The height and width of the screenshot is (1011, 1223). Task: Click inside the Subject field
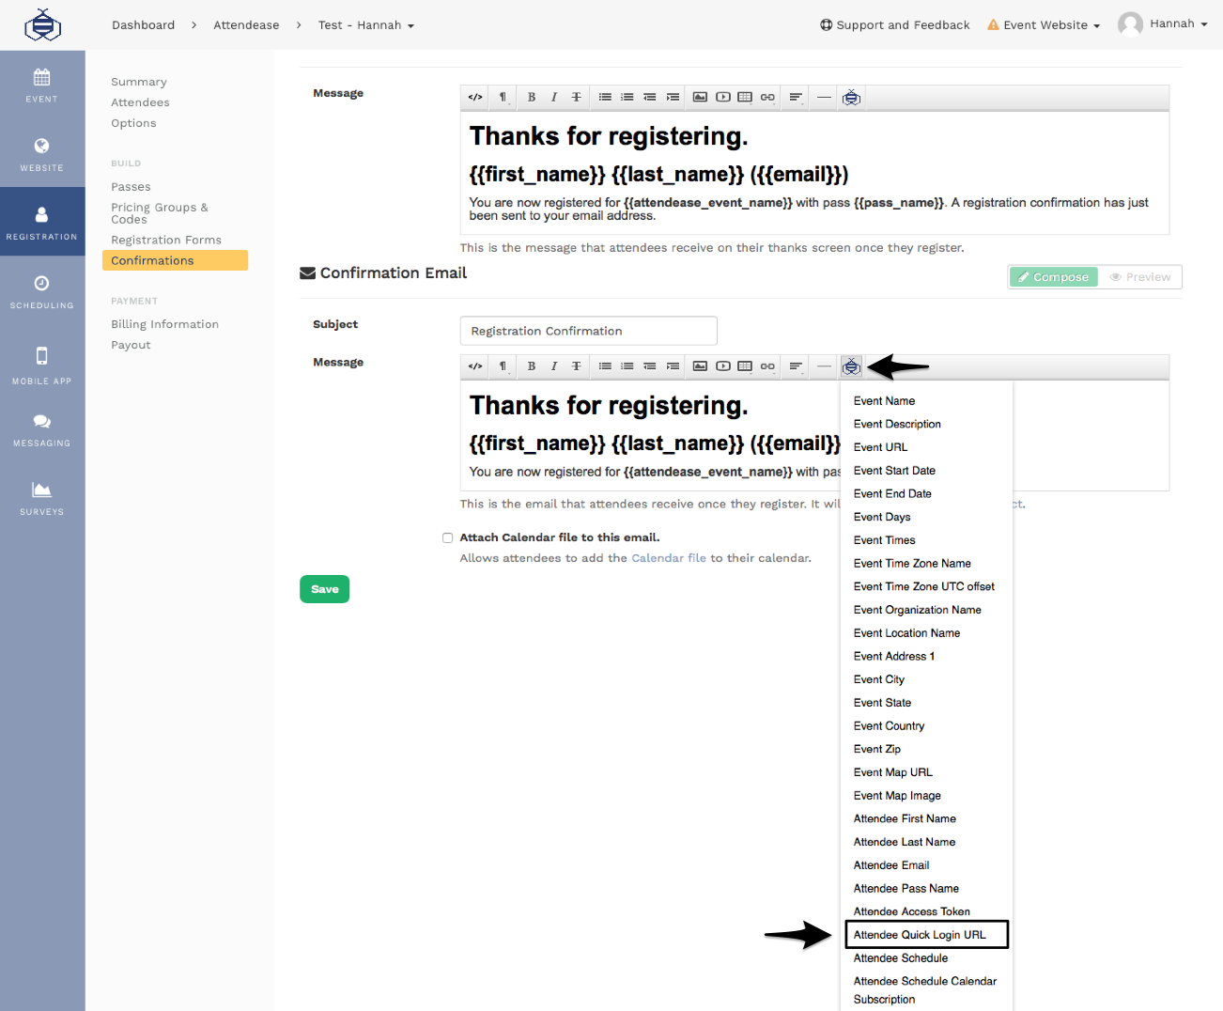click(x=588, y=331)
